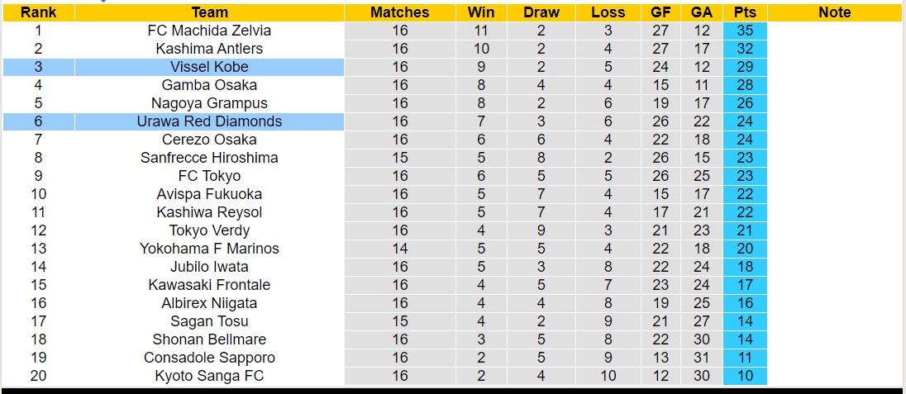Sort by the Pts column header
The image size is (906, 394).
tap(745, 12)
